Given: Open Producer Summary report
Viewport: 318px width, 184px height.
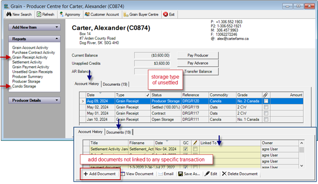Looking at the screenshot, I should [x=27, y=77].
